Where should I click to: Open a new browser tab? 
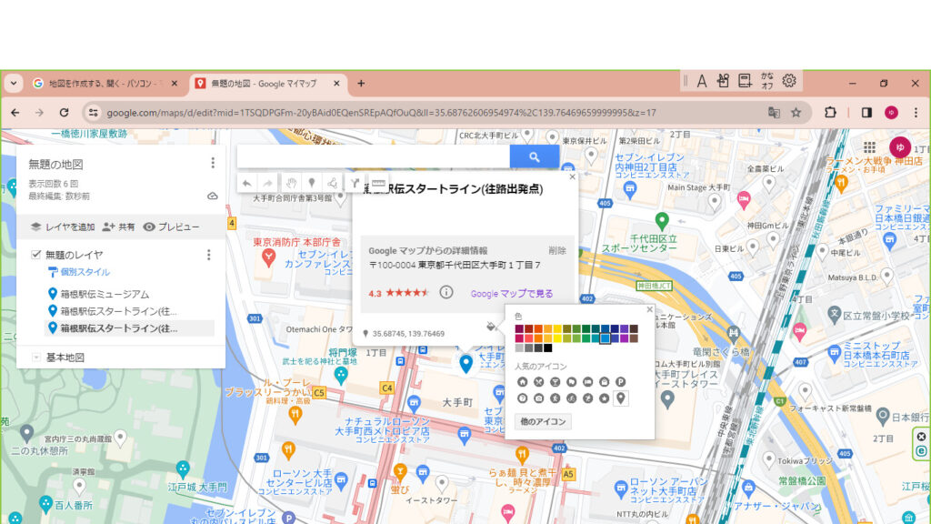point(361,83)
